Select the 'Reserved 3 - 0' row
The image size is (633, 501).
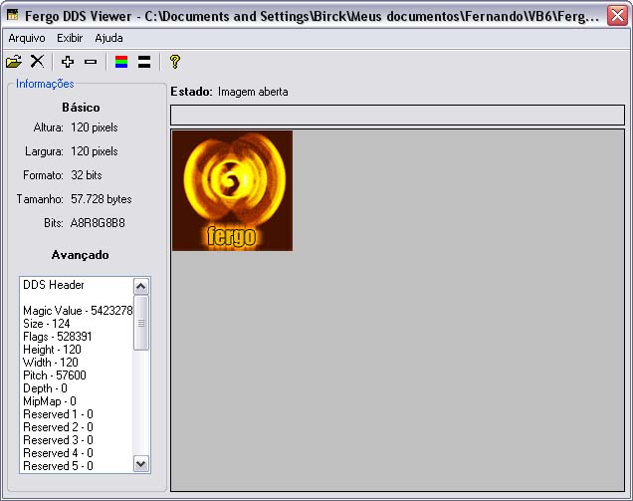click(76, 440)
